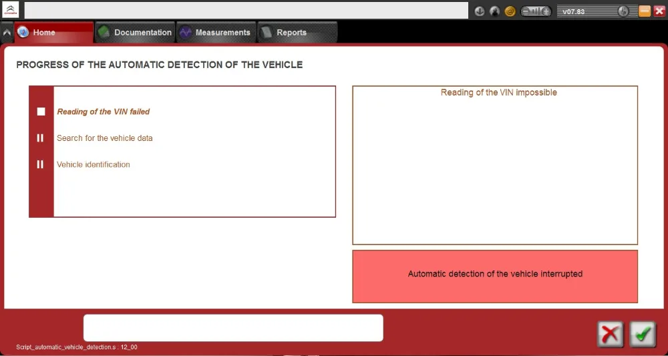Confirm with the green checkmark button

(x=643, y=334)
